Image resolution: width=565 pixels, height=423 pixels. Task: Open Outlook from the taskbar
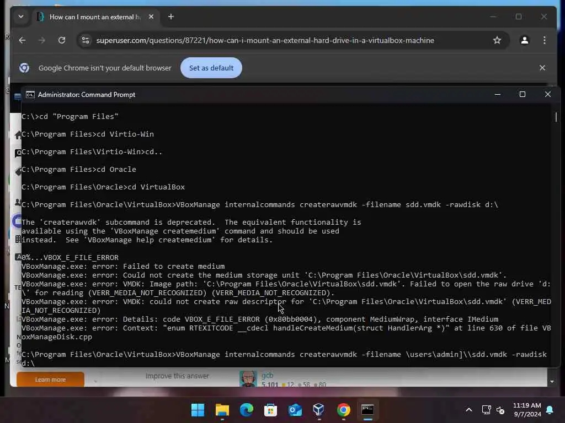click(x=295, y=410)
